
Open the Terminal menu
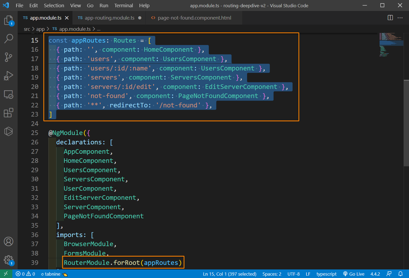coord(124,6)
